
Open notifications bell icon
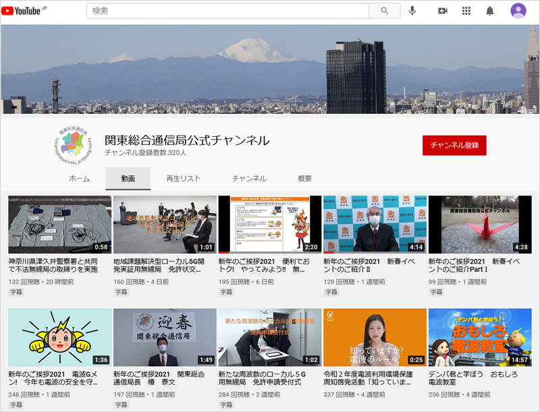tap(490, 11)
